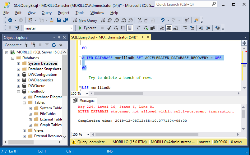Toggle Include Actual Execution Plan
This screenshot has height=155, width=250.
coord(139,28)
